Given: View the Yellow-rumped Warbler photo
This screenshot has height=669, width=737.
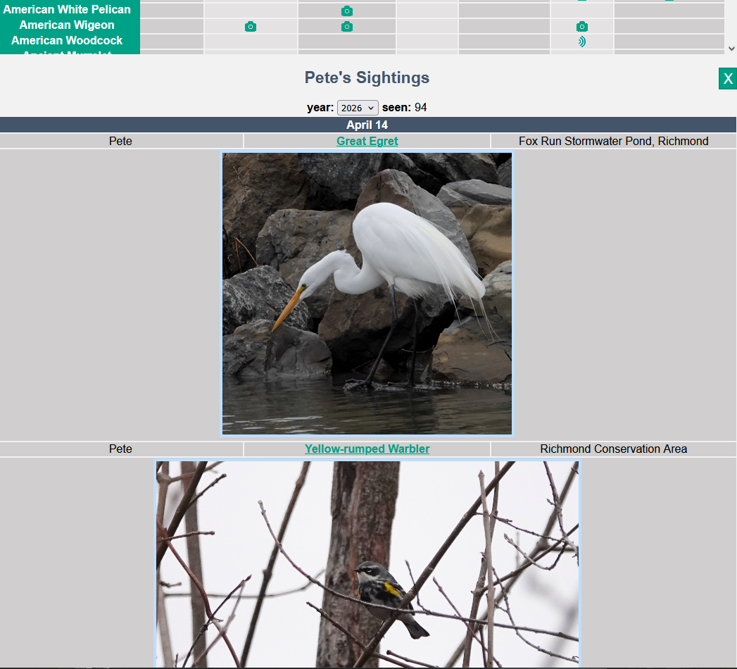Looking at the screenshot, I should click(x=367, y=563).
